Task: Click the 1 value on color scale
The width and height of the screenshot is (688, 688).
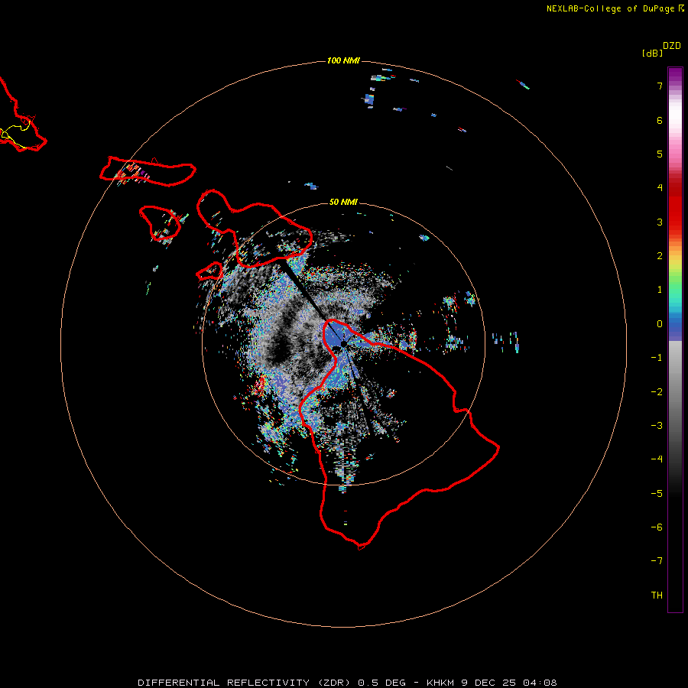Action: pyautogui.click(x=660, y=290)
